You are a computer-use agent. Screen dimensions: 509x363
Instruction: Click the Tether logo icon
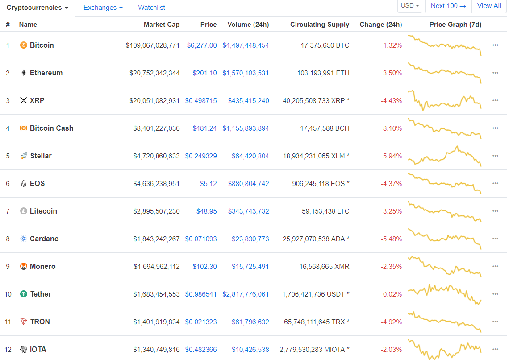23,294
